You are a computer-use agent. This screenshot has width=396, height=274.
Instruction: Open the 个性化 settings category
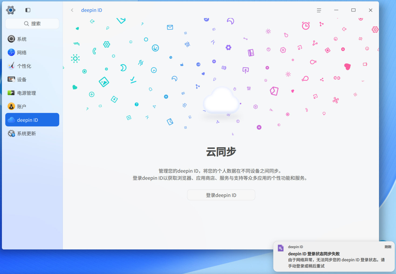point(32,66)
